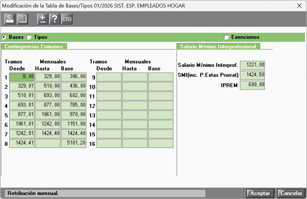
Task: Click the 'Retribución mensual.' status bar text
Action: tap(33, 193)
